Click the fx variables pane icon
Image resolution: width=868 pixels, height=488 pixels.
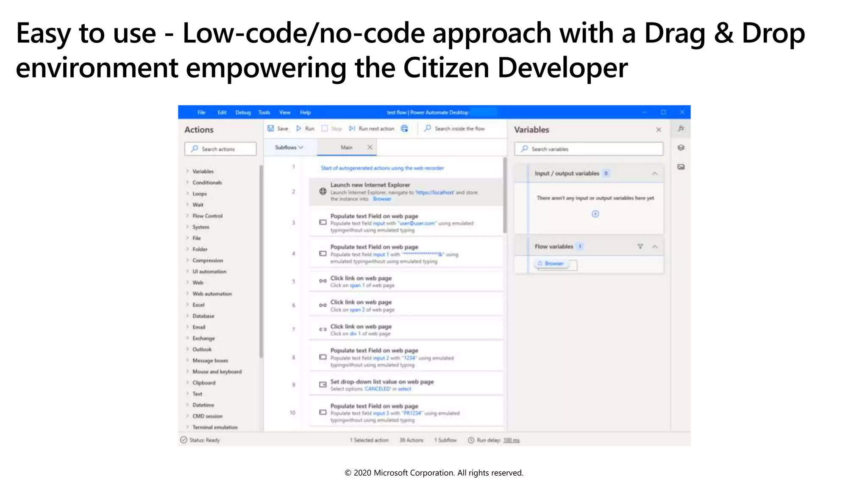point(681,128)
